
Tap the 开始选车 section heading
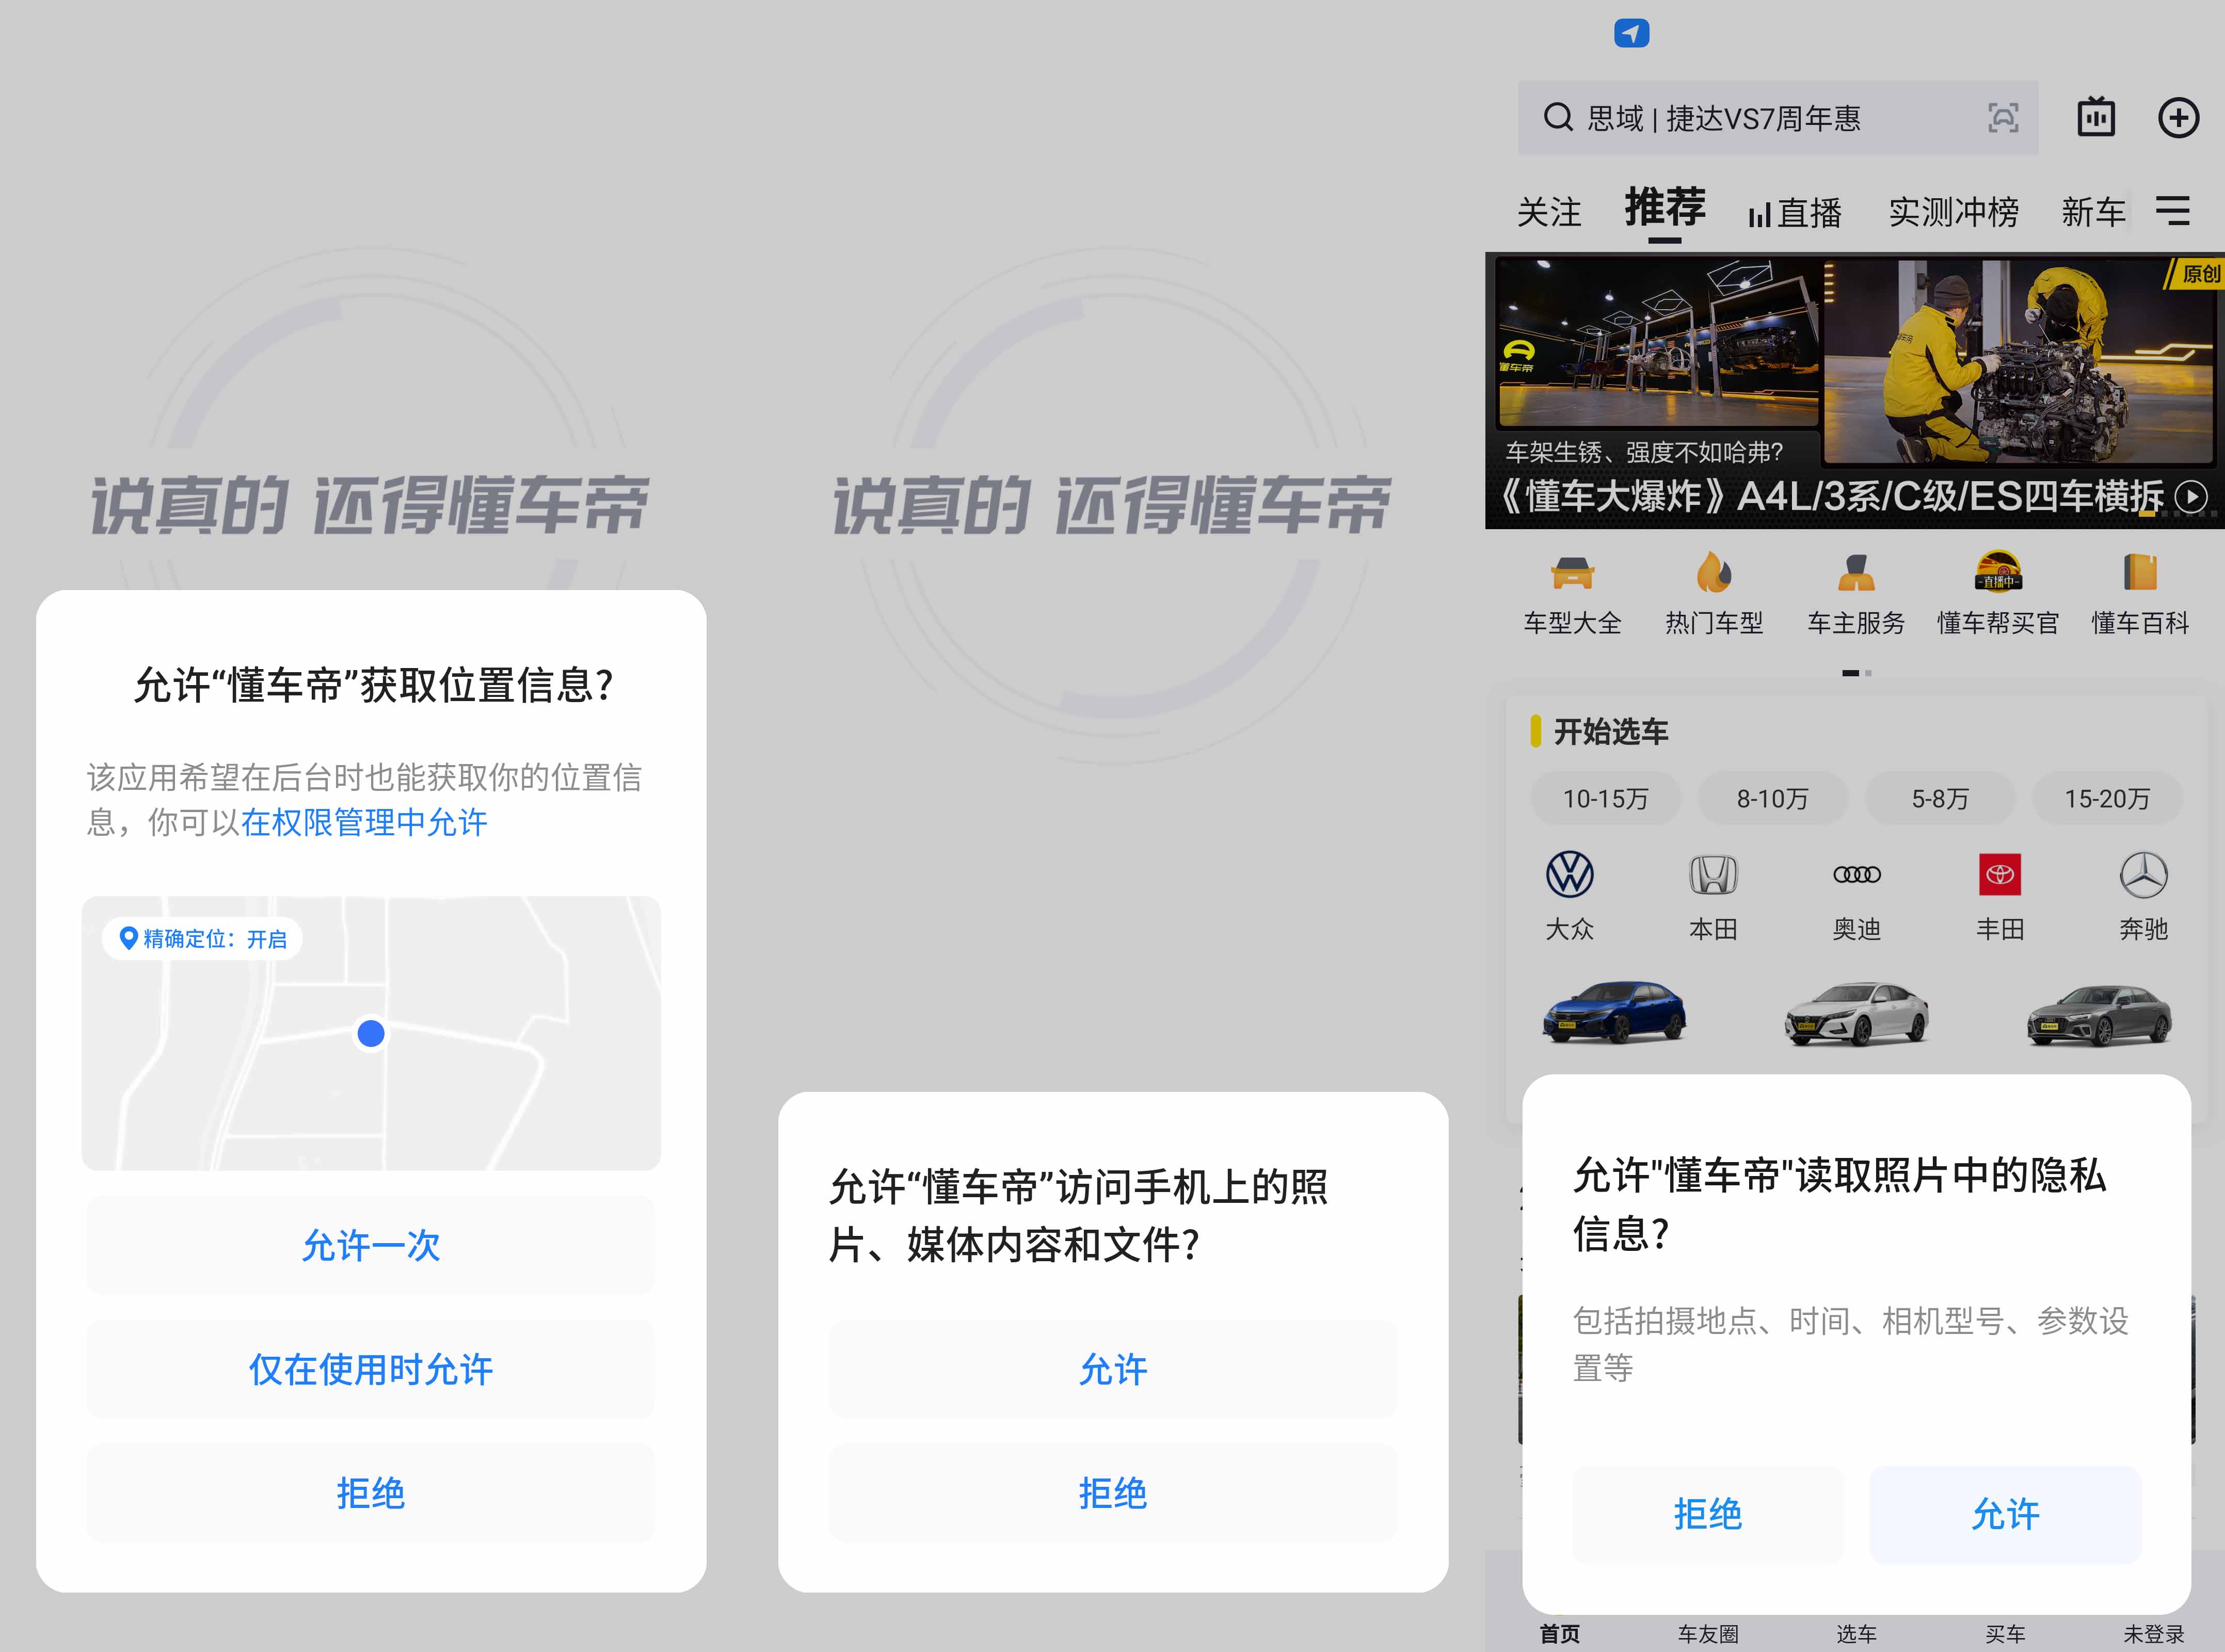(x=1610, y=731)
